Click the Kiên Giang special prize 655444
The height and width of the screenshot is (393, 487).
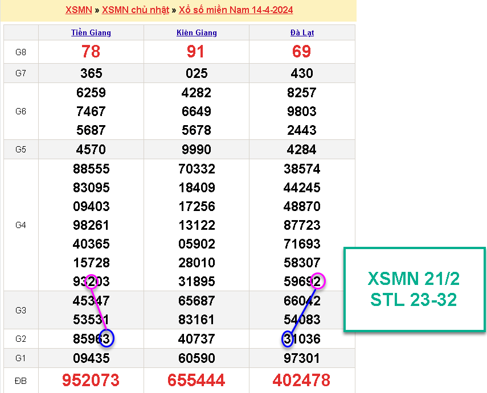tap(197, 380)
